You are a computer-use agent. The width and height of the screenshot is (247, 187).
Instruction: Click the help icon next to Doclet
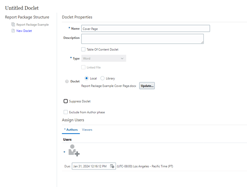(66, 82)
